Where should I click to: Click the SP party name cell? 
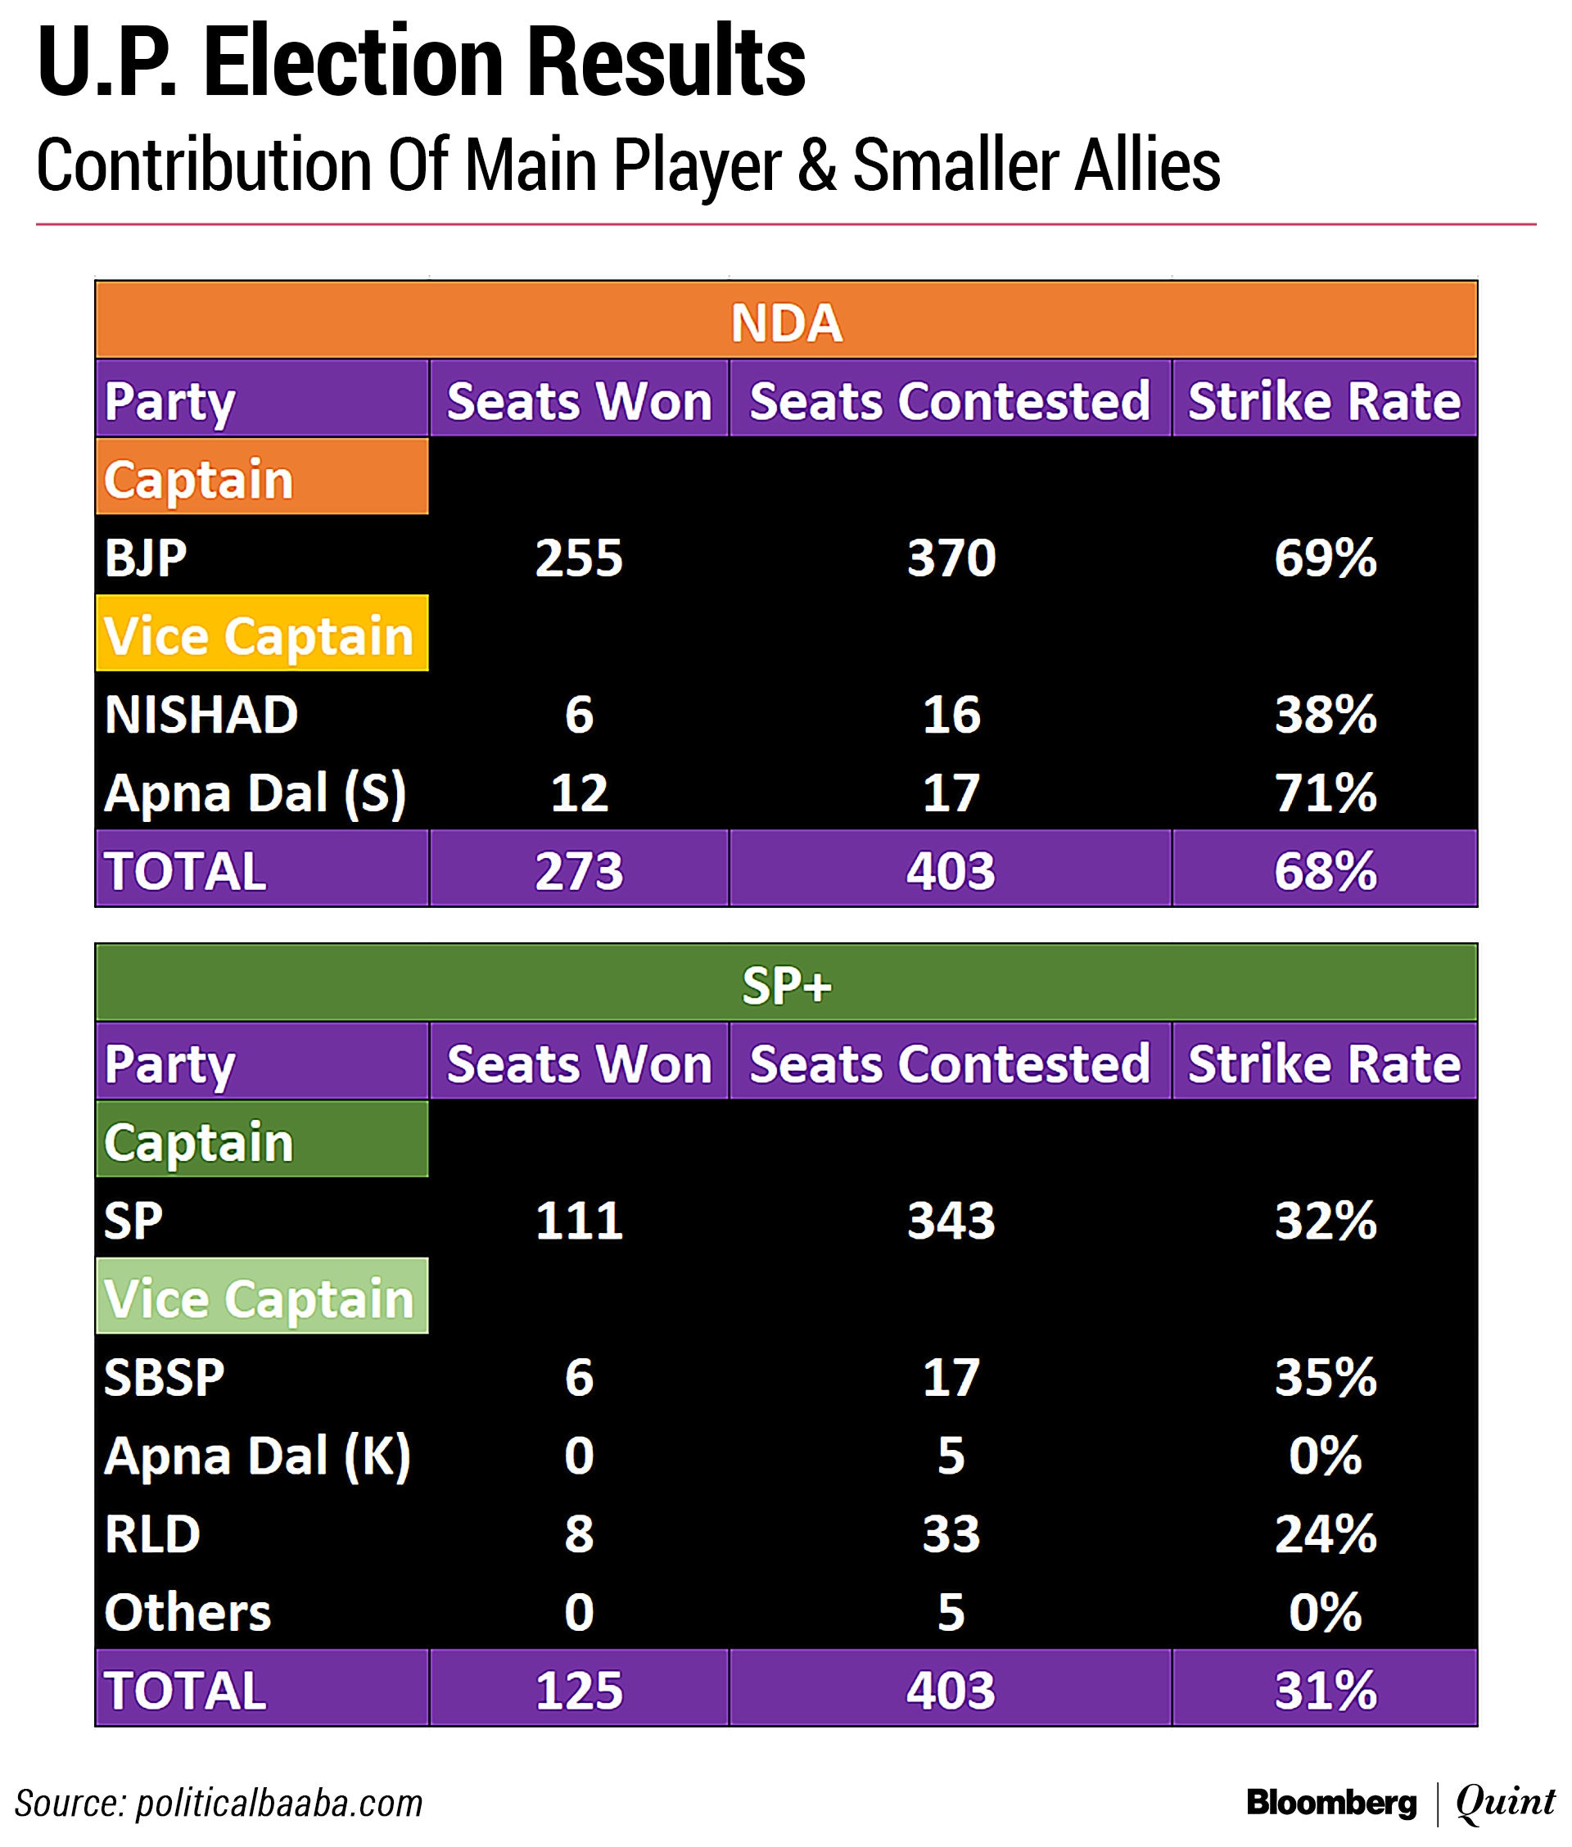133,1220
